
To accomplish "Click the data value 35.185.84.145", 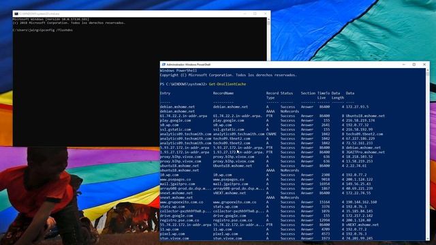I will (359, 211).
